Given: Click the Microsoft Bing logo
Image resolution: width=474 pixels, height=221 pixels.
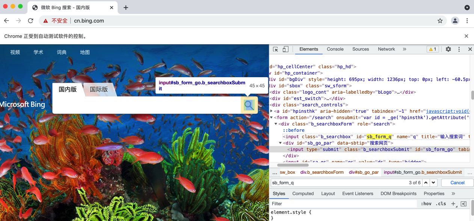Looking at the screenshot, I should pos(23,105).
